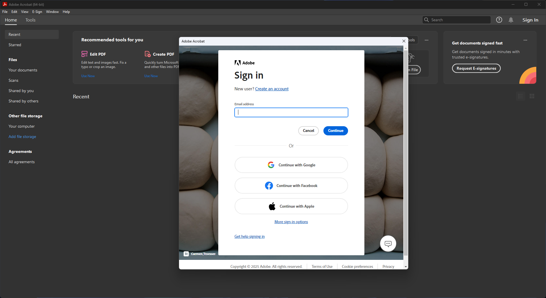
Task: Open Cookie preferences link
Action: [x=358, y=267]
